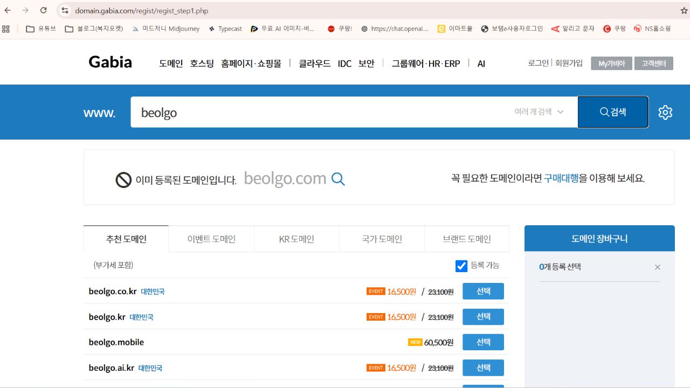Screen dimensions: 690x388
Task: Bookmark this page with the star icon
Action: (x=684, y=10)
